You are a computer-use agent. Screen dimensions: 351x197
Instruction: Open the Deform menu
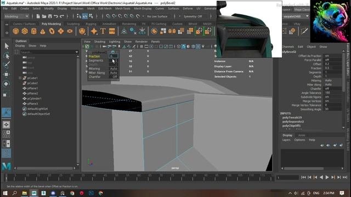[188, 9]
